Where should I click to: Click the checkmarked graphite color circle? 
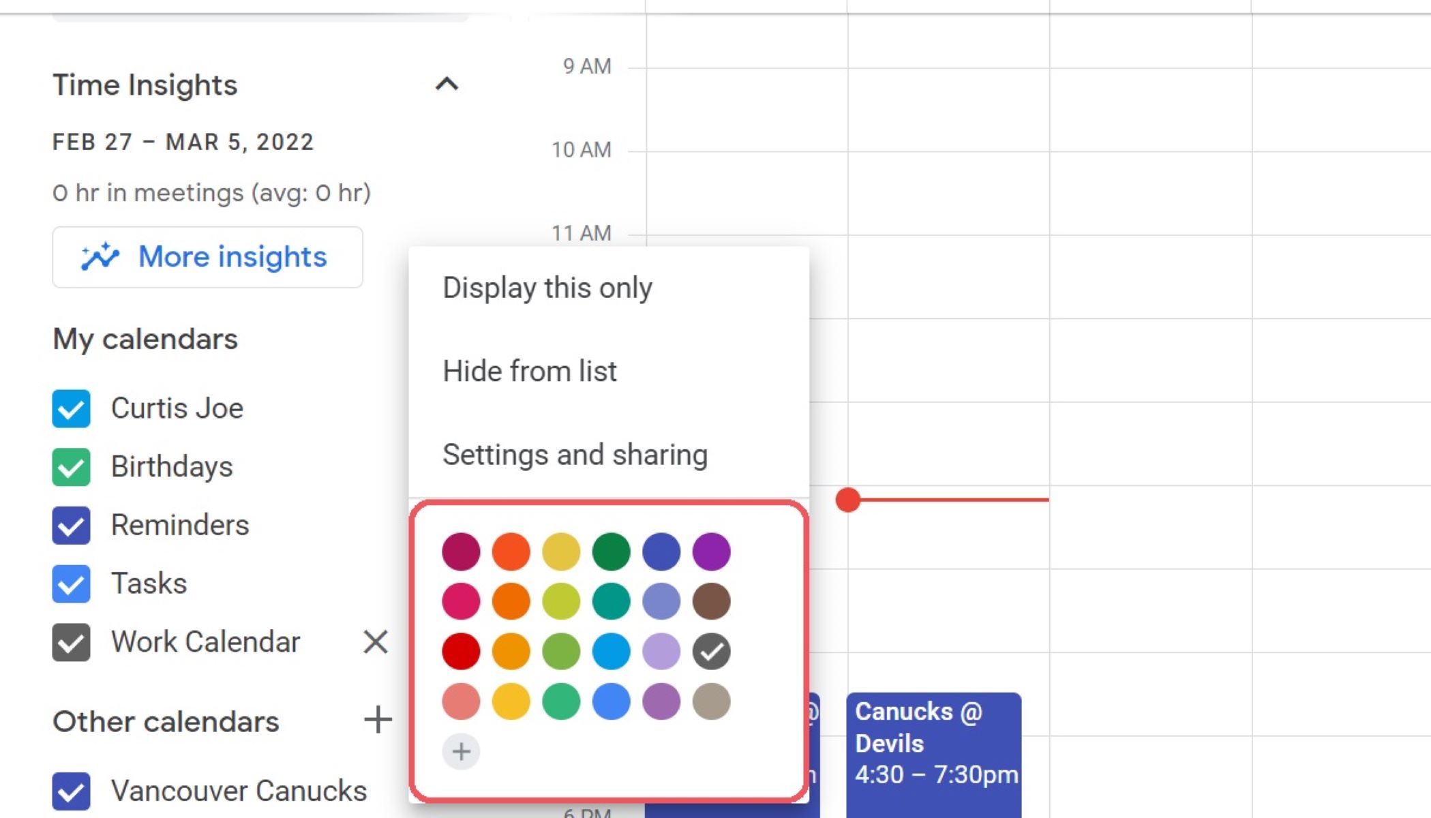[x=711, y=651]
